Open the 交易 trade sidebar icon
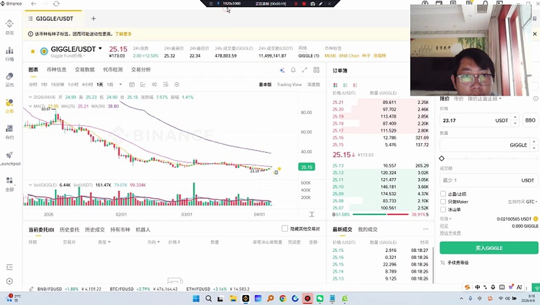 coord(9,105)
